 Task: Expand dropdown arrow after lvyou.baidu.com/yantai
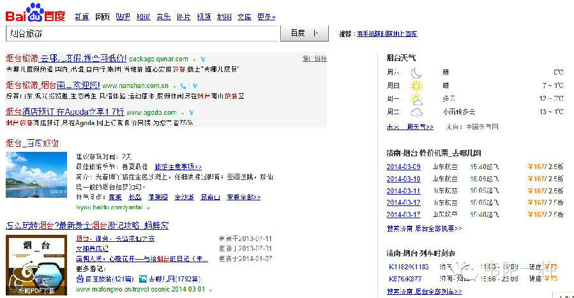pos(148,208)
